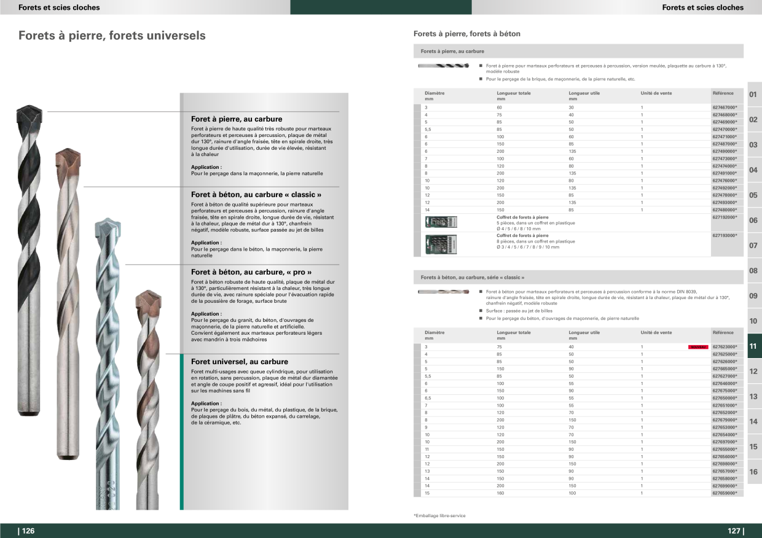Click the 'Forets à pierre, forets universels' page title
Viewport: 762px width, 538px height.
tap(112, 36)
